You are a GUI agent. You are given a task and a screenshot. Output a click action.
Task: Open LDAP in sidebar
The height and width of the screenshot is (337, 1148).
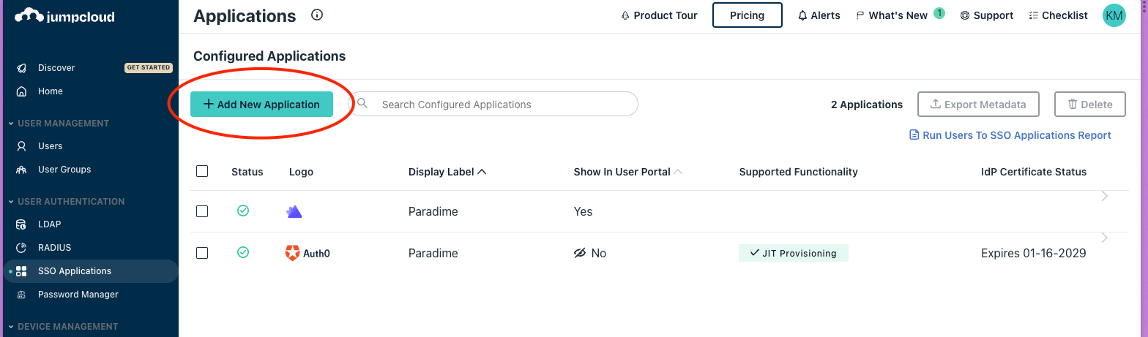pos(49,224)
